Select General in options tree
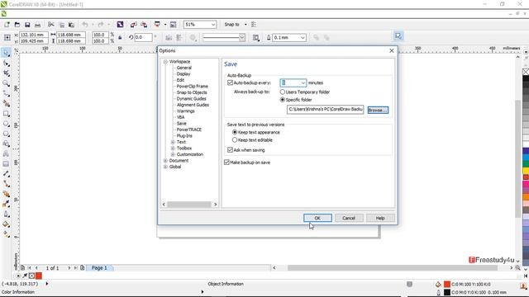 coord(183,68)
